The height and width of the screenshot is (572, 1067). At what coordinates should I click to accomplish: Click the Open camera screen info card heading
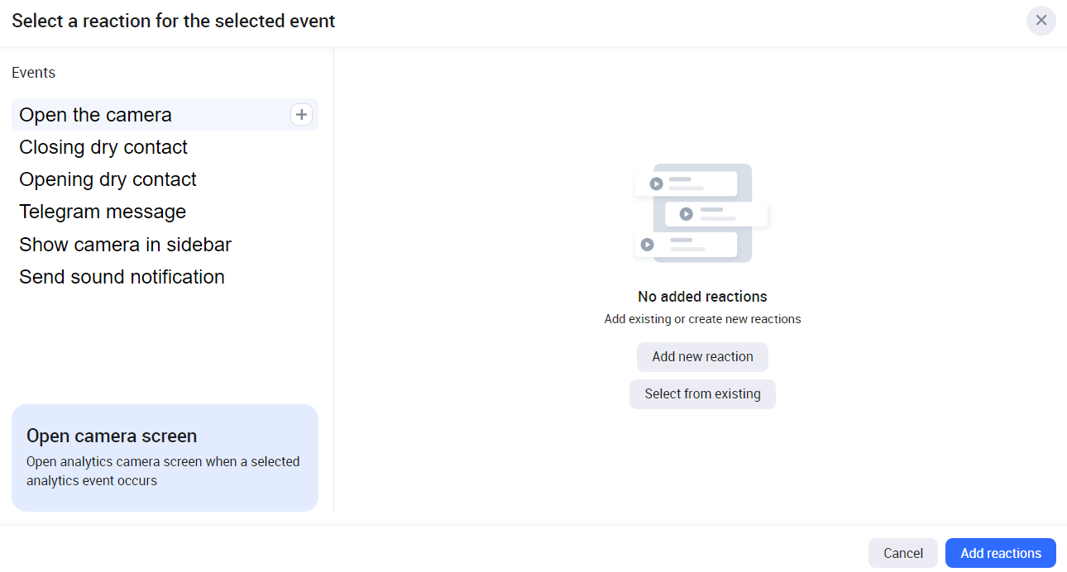click(x=112, y=436)
